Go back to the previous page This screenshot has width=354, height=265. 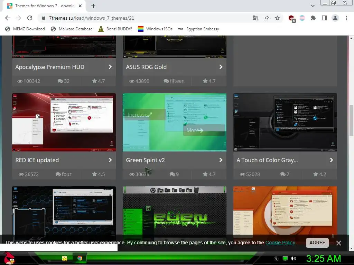point(8,18)
